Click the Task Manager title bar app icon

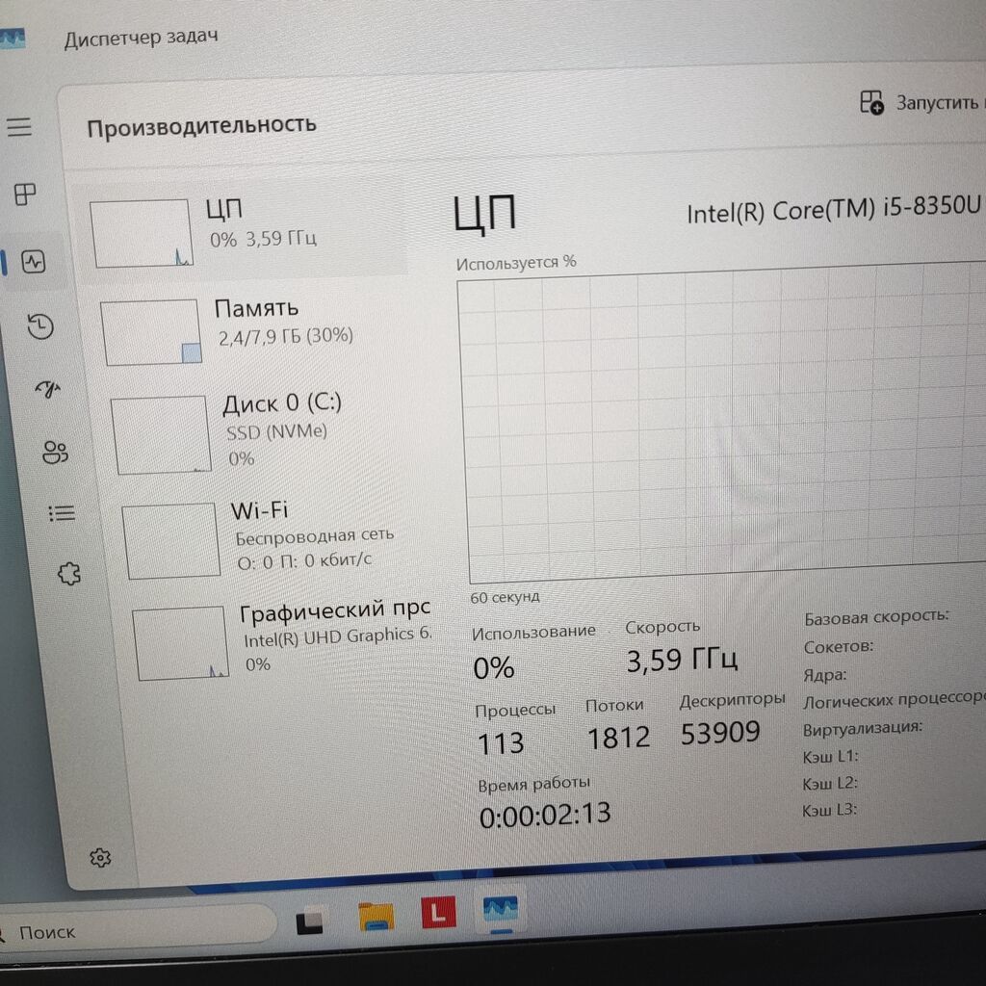[13, 39]
